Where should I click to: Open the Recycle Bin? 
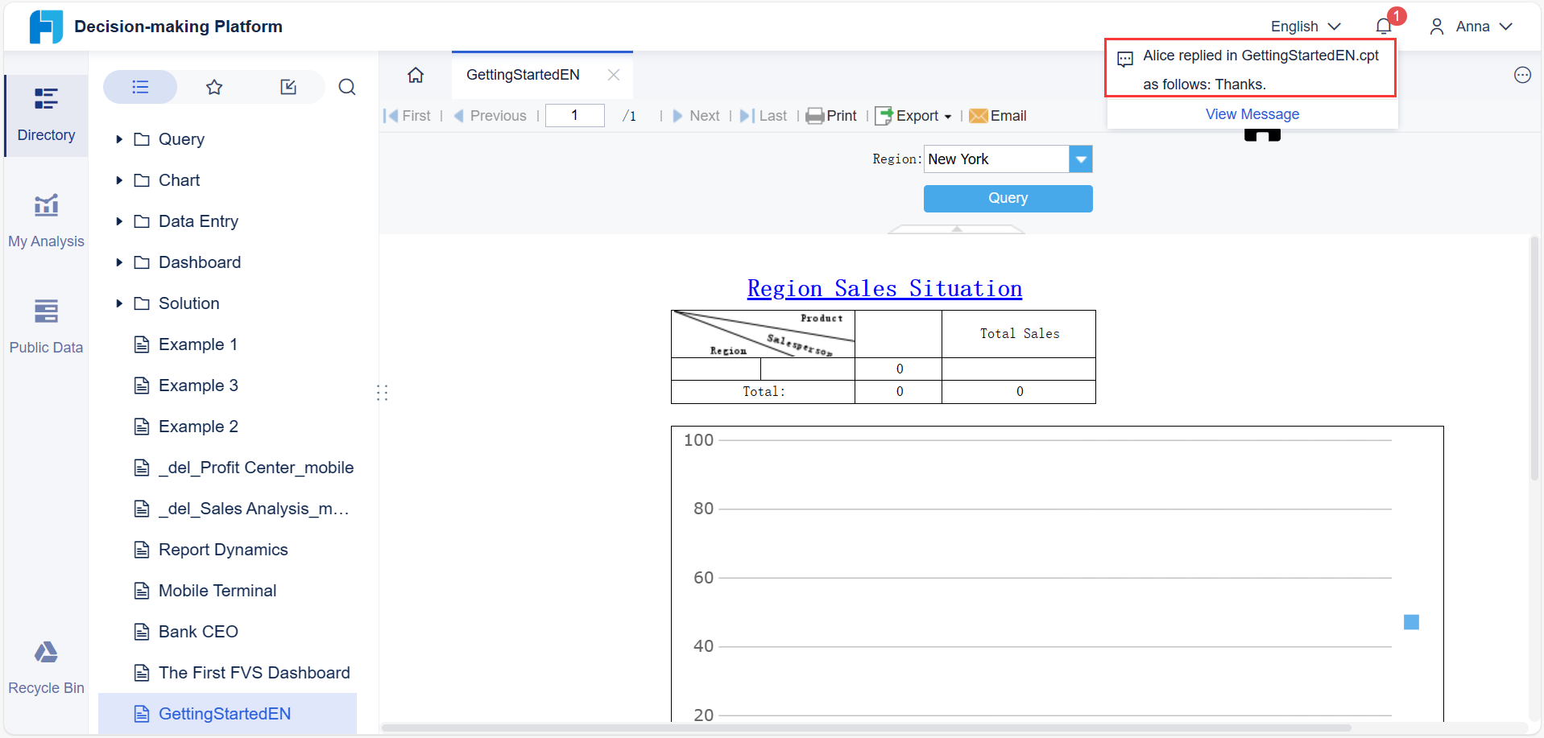point(46,668)
